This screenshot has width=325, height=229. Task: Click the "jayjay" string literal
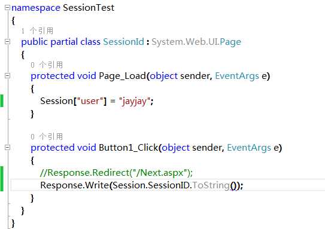tap(135, 101)
